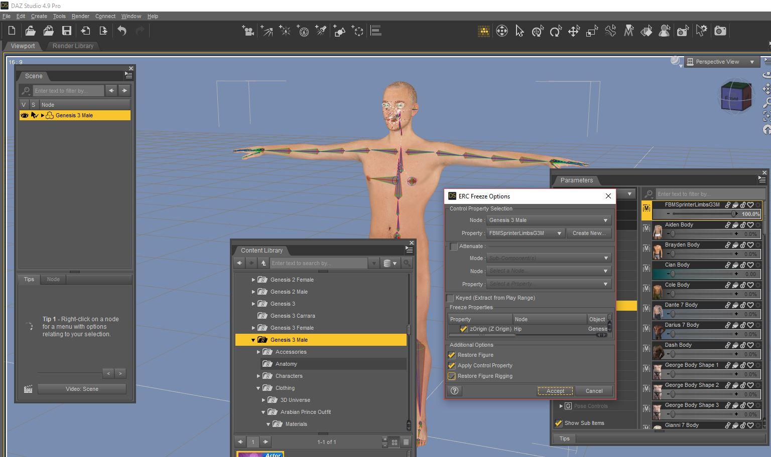Click the Front view cube
771x457 pixels.
pyautogui.click(x=736, y=96)
